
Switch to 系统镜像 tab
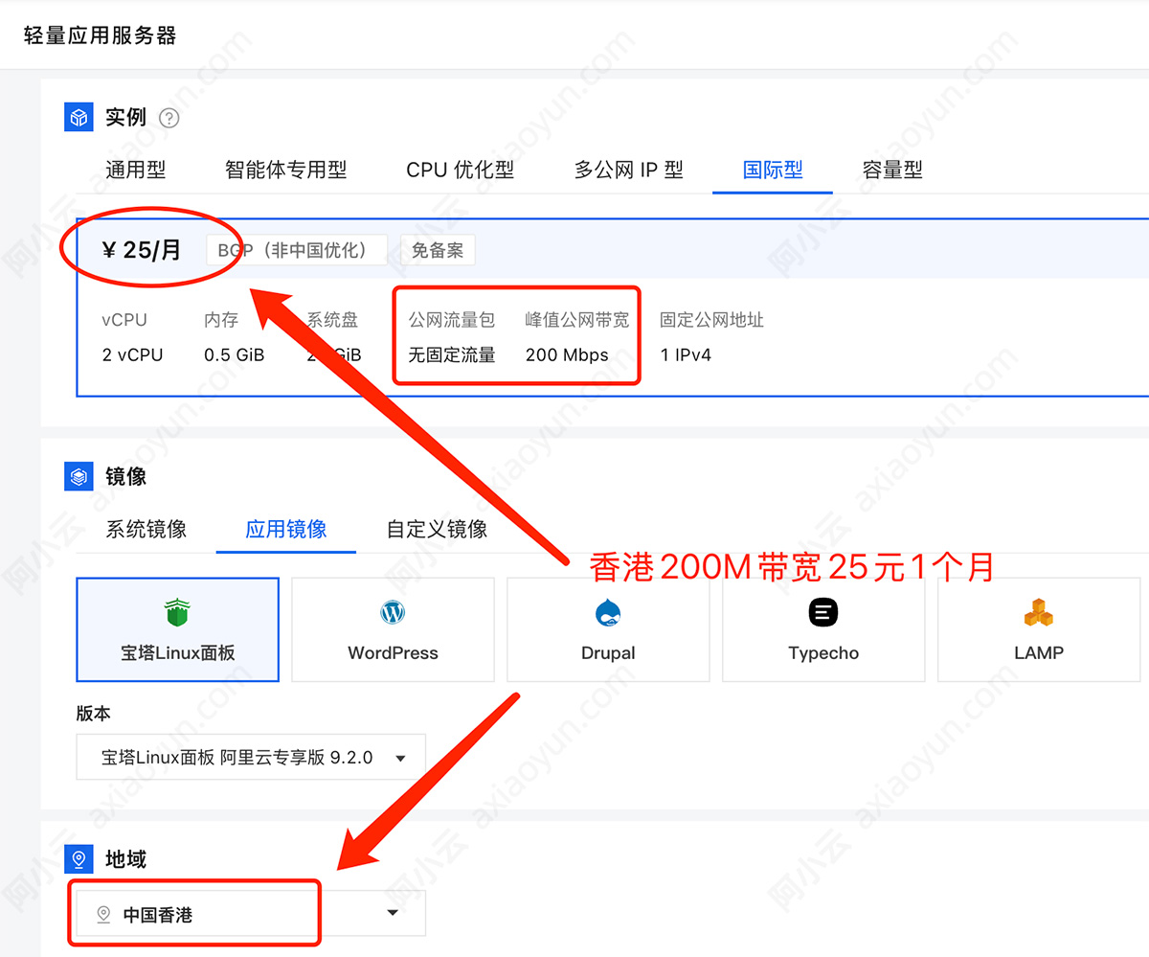146,529
